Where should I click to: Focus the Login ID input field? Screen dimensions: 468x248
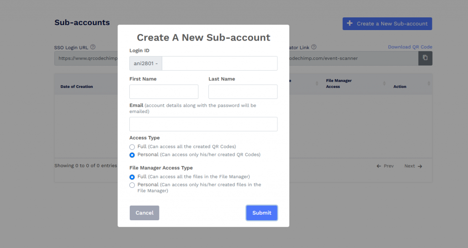click(220, 63)
